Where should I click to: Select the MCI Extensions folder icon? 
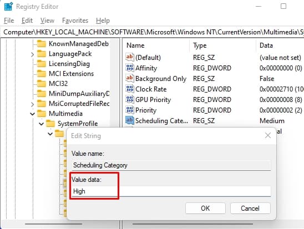point(42,74)
